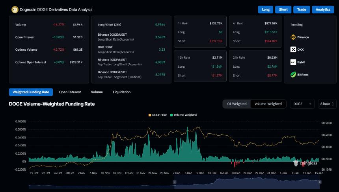Open the OKX trending exchange icon
This screenshot has width=339, height=192.
click(x=293, y=50)
